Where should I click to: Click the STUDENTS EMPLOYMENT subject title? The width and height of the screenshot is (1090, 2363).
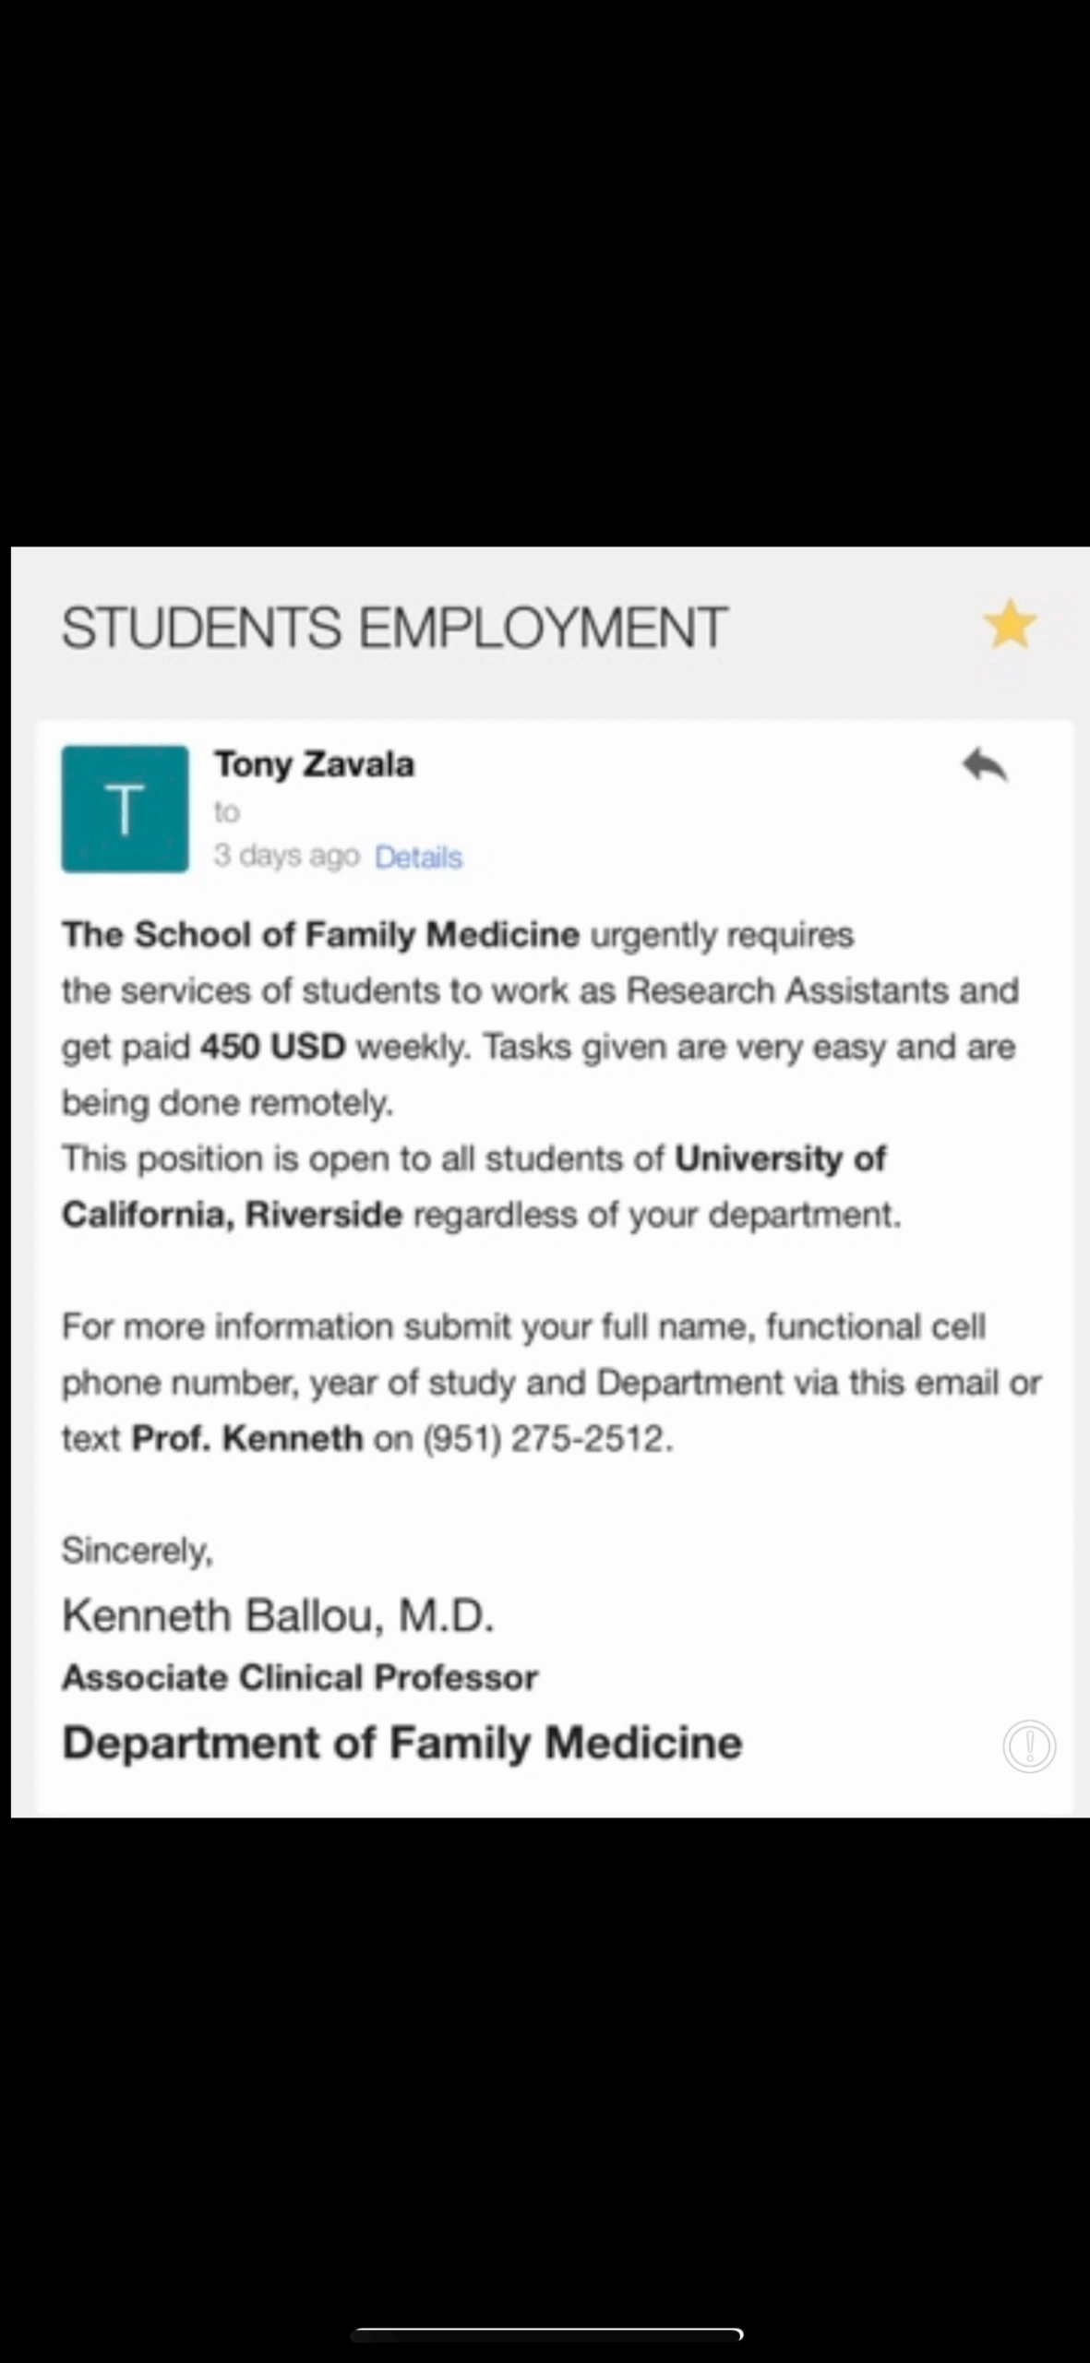click(394, 627)
